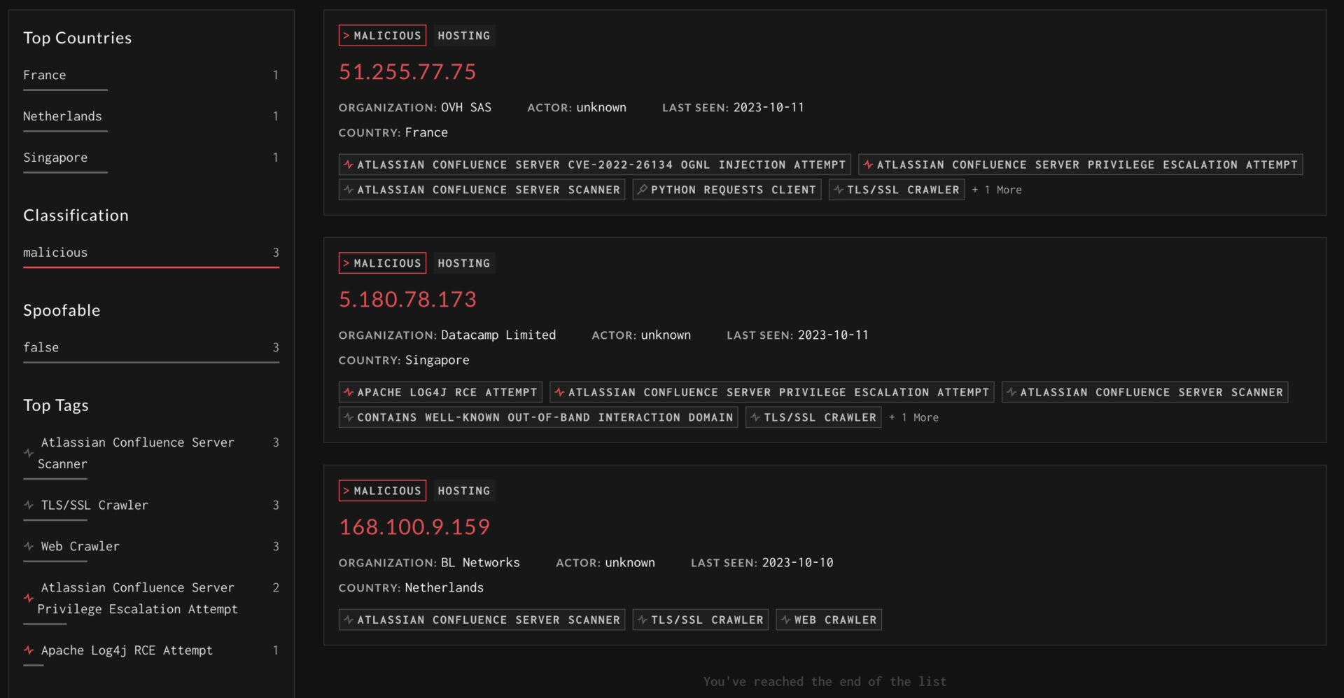Expand + 1 More tags for 51.255.77.75

tap(996, 189)
